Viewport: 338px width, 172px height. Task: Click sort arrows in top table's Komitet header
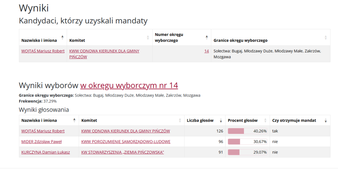pos(148,37)
